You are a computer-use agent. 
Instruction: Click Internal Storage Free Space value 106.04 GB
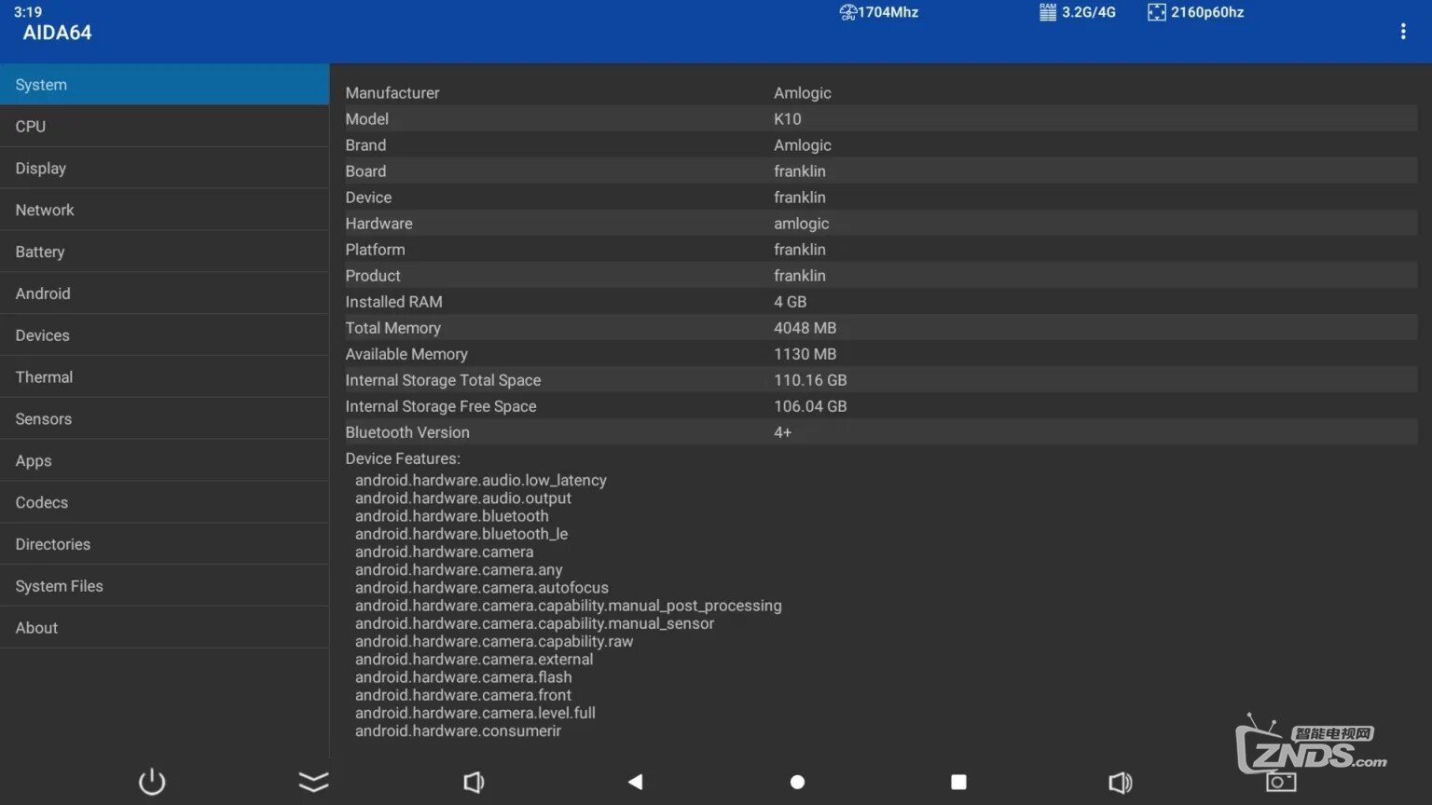point(810,406)
